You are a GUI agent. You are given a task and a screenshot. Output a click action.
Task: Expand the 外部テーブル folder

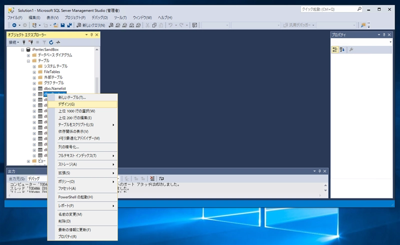tap(34, 77)
